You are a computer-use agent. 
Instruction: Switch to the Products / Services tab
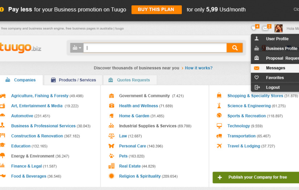(74, 80)
